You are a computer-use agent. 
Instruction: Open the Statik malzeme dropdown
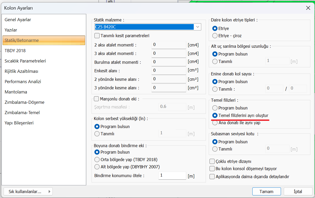pos(198,27)
